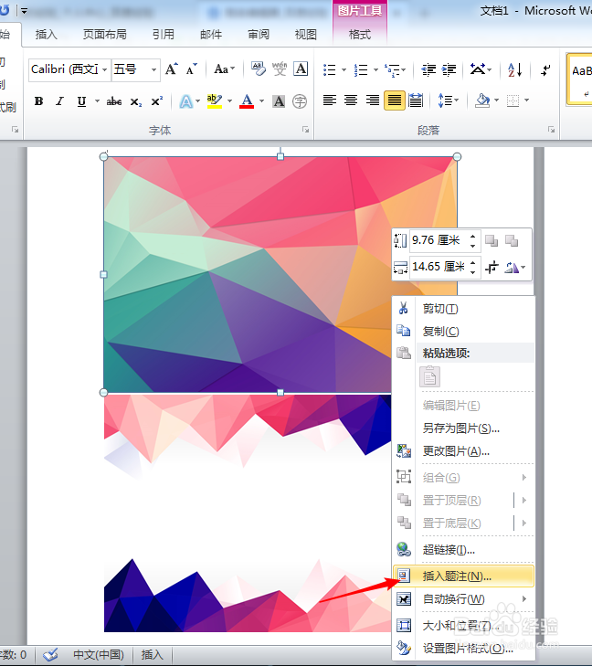Open the 页面布局 ribbon tab
This screenshot has height=666, width=592.
(x=105, y=34)
